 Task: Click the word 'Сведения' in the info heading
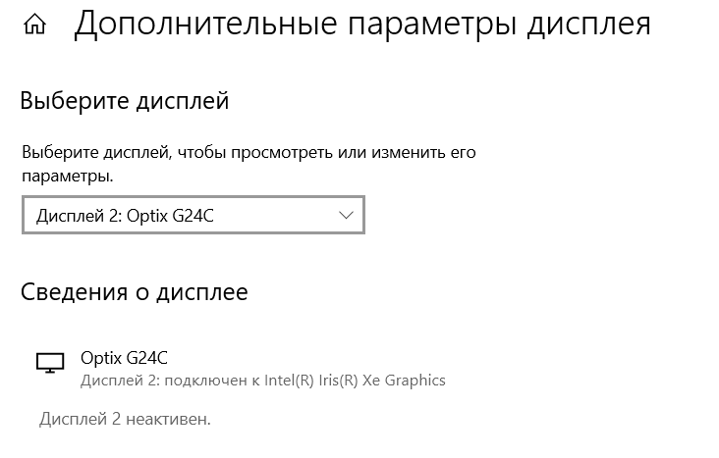click(74, 291)
